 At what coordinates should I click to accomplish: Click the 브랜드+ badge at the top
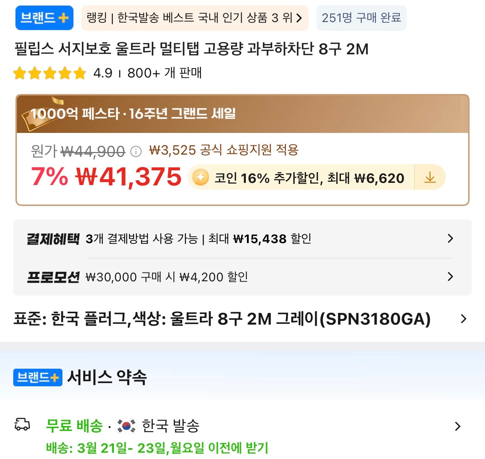[44, 18]
